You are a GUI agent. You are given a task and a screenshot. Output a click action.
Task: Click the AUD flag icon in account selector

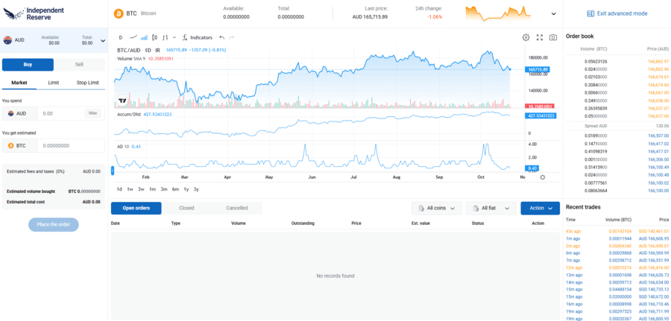point(7,40)
